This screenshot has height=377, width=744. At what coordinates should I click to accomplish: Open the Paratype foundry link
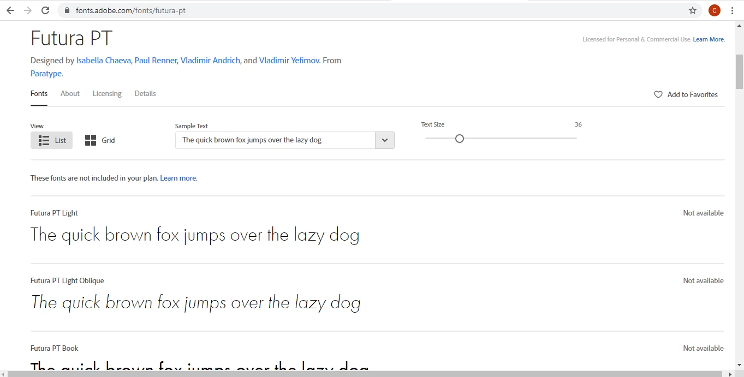point(46,74)
